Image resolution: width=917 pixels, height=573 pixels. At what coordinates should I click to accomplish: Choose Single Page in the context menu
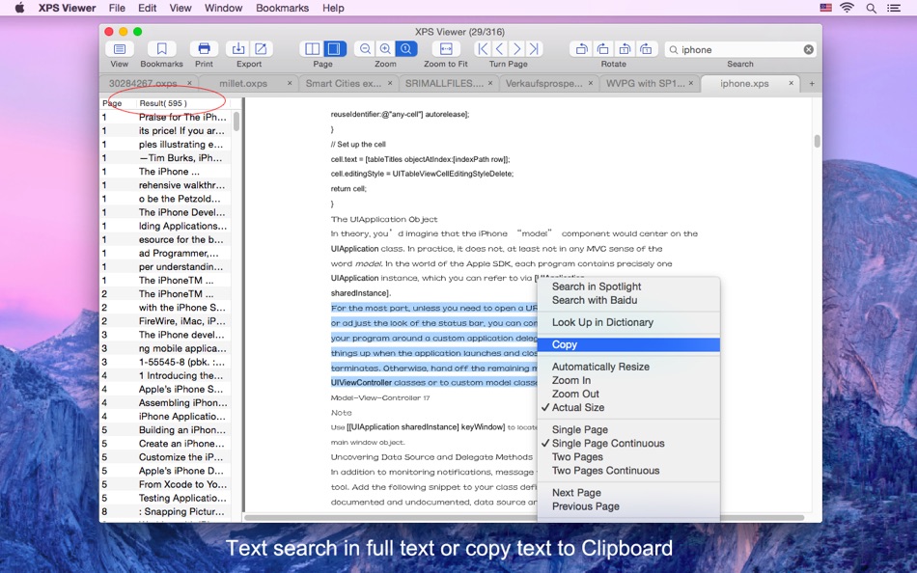click(628, 430)
